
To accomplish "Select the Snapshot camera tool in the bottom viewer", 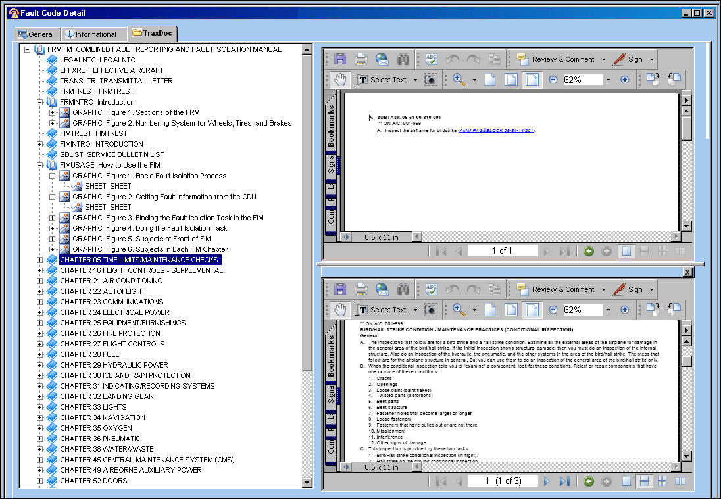I will pos(430,310).
